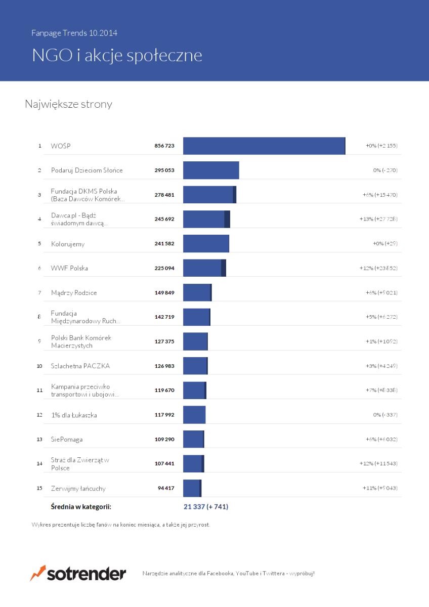Viewport: 429px width, 607px height.
Task: Select the 'WWF Polska' page name
Action: [x=69, y=268]
